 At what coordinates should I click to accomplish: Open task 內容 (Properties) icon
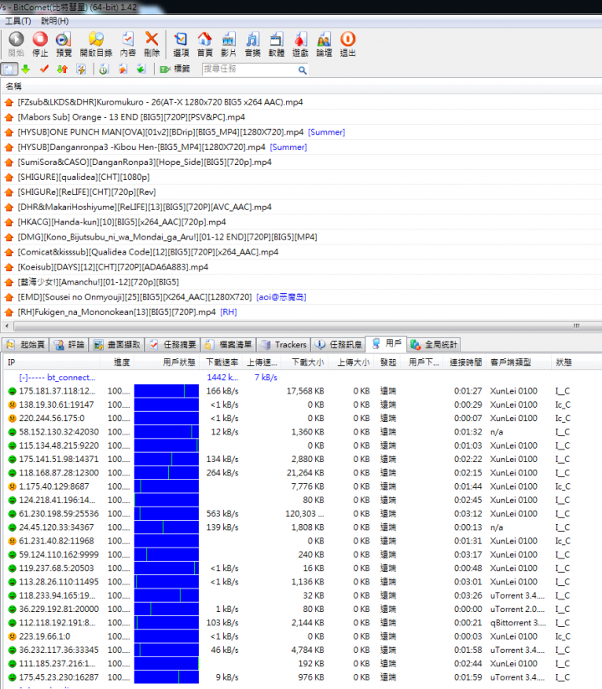tap(128, 44)
